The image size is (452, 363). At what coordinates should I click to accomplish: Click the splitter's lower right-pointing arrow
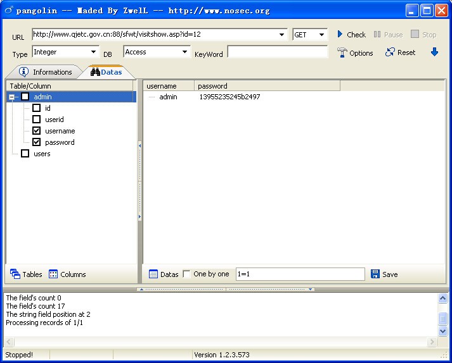point(140,216)
